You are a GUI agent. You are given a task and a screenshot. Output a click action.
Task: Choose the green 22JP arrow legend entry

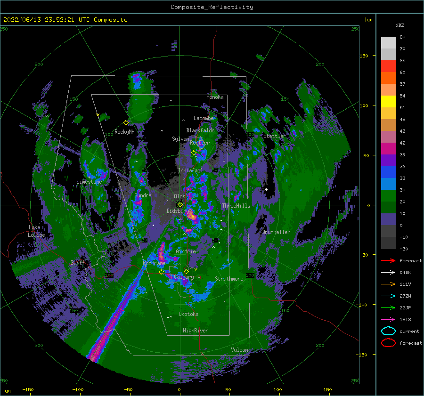[388, 307]
